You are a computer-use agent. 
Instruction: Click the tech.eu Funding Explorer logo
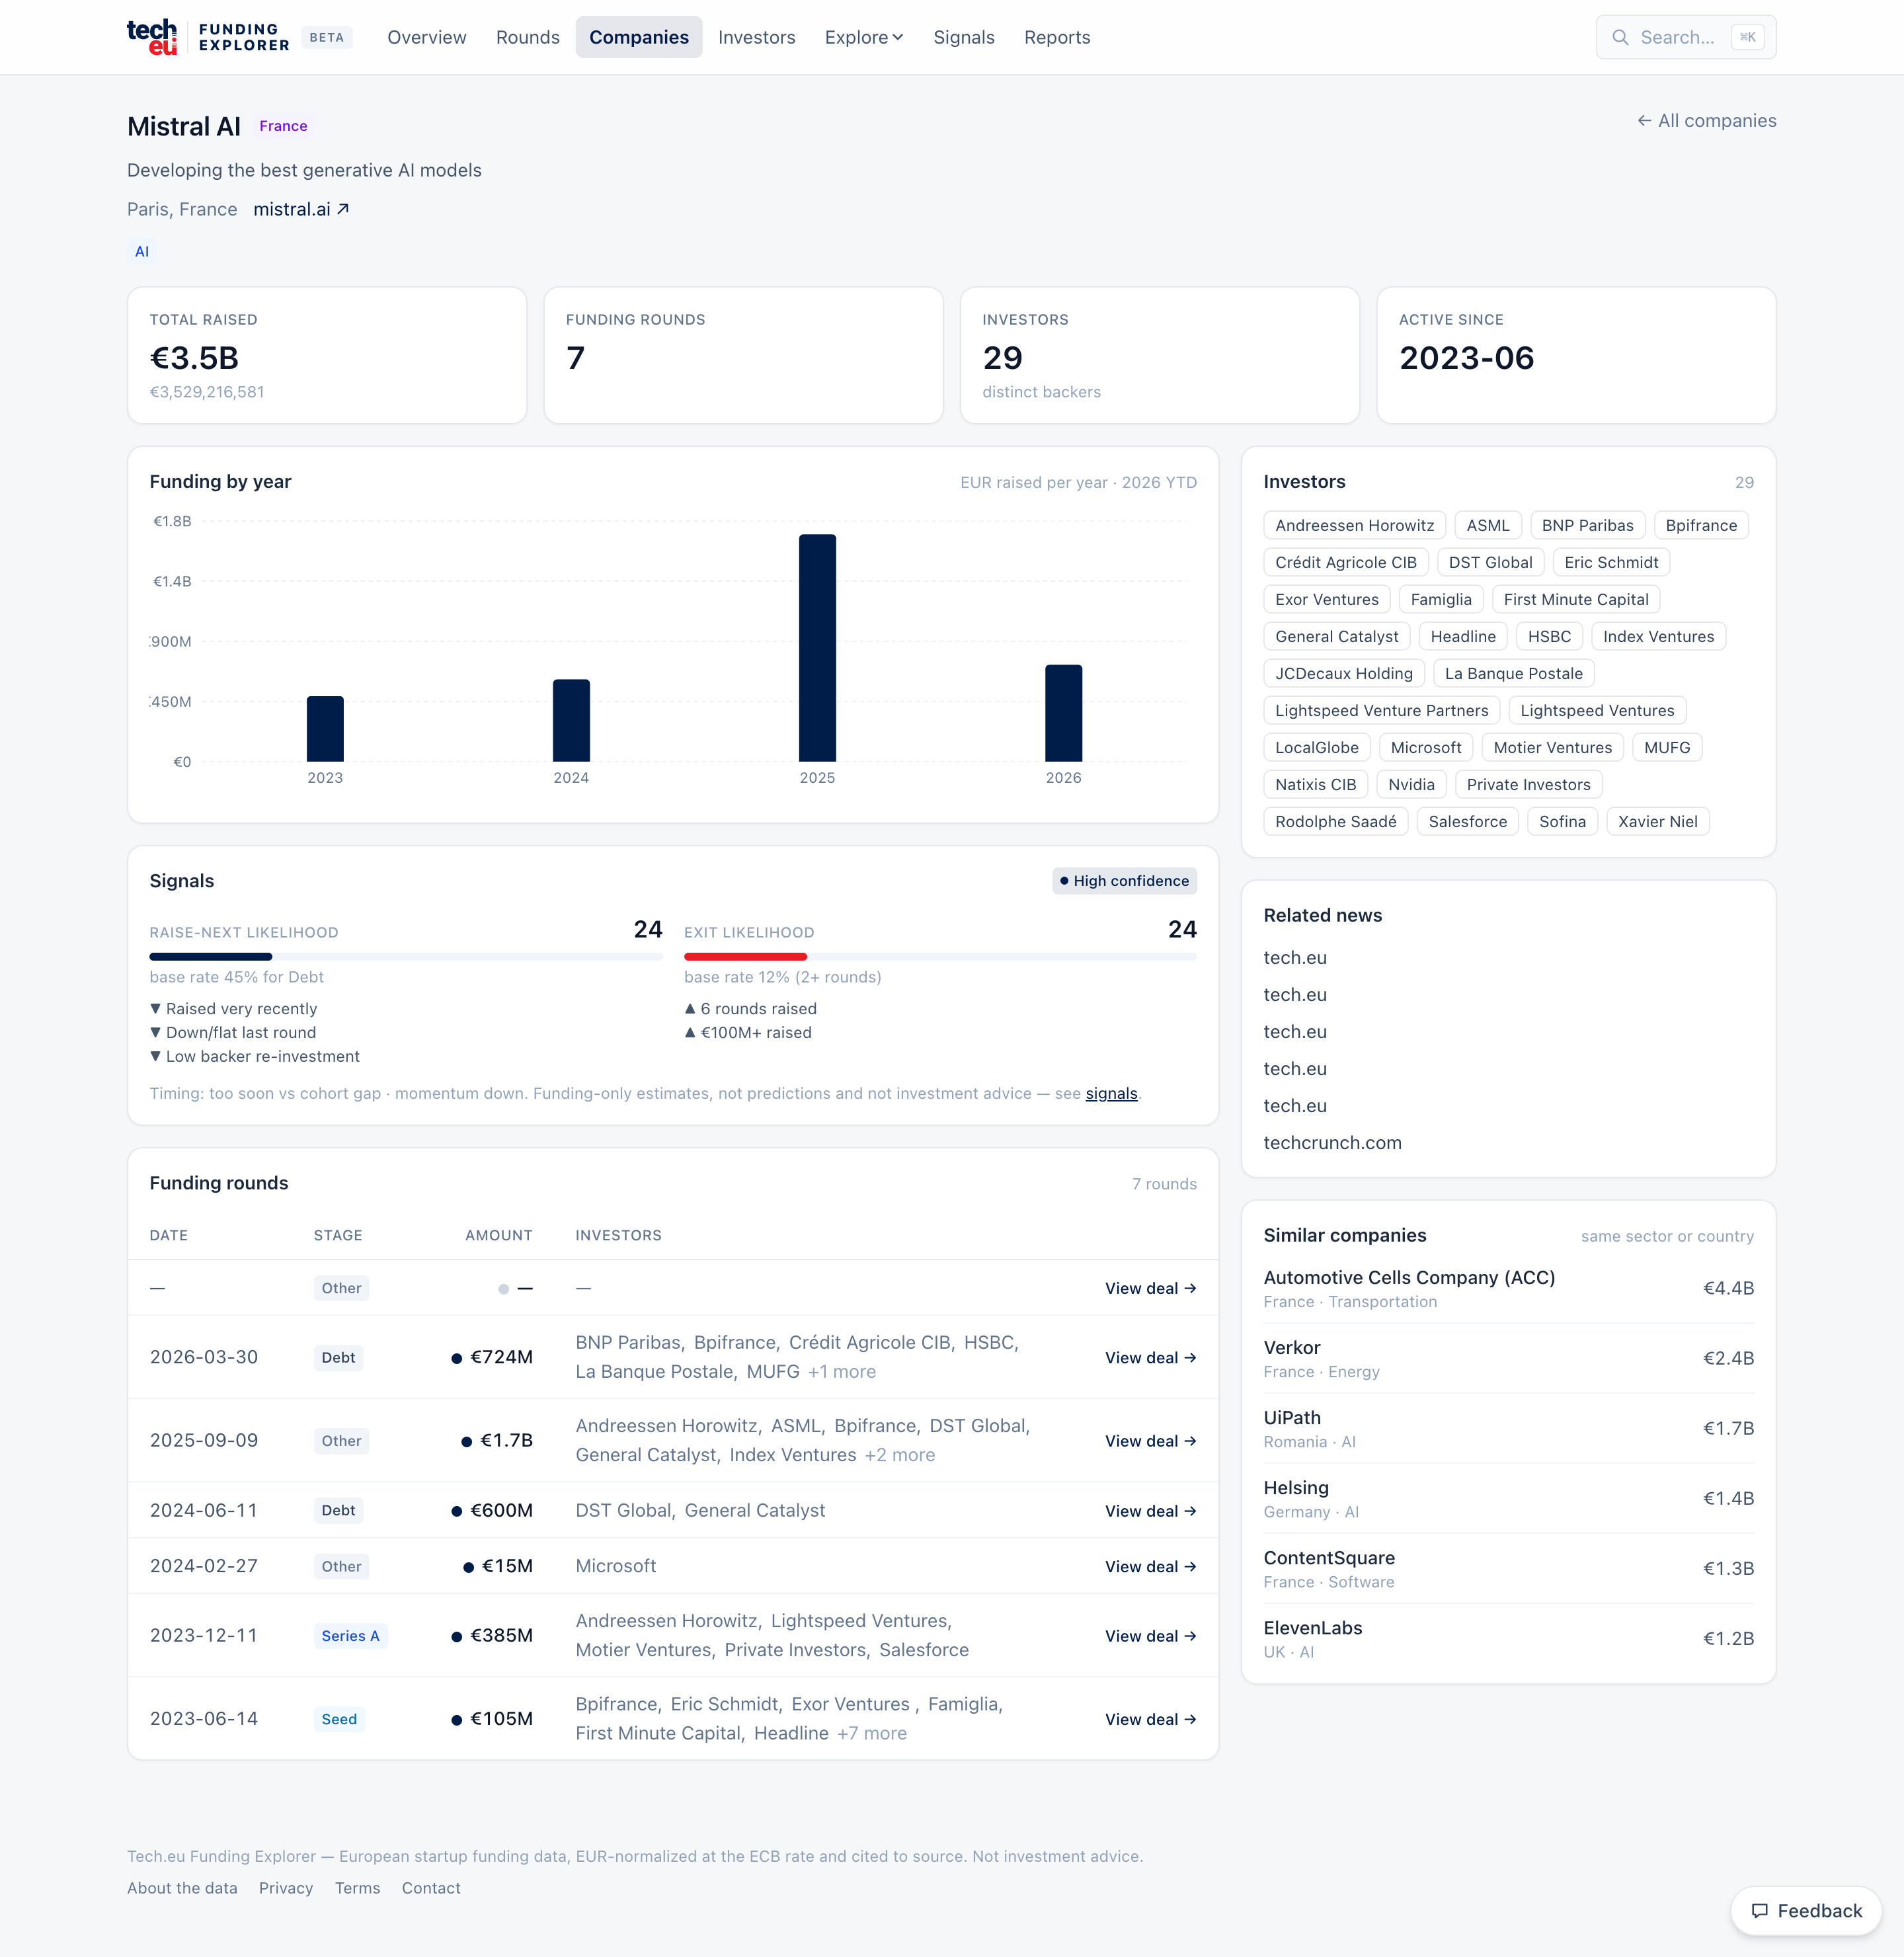pyautogui.click(x=208, y=37)
